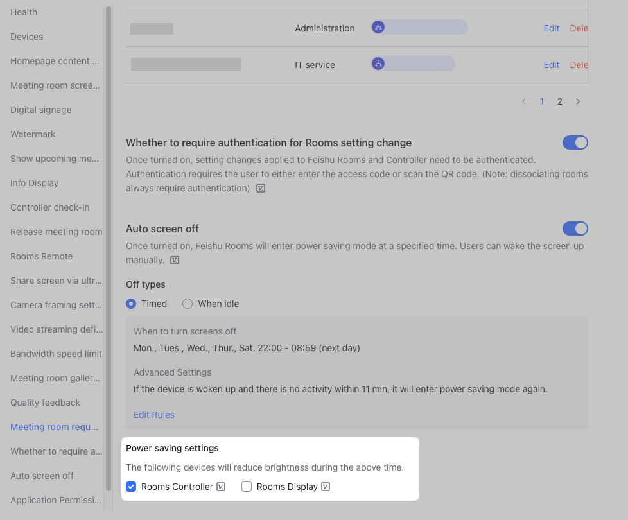Open help icon under Auto screen off
Image resolution: width=628 pixels, height=520 pixels.
[174, 261]
